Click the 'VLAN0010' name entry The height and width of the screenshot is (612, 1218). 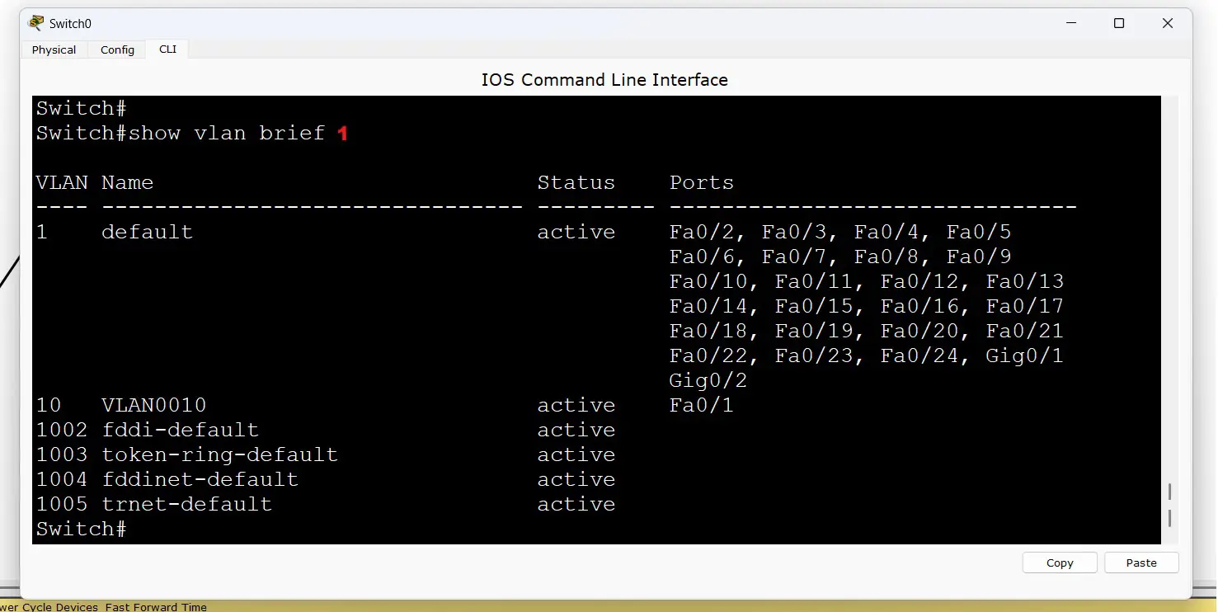pos(153,405)
